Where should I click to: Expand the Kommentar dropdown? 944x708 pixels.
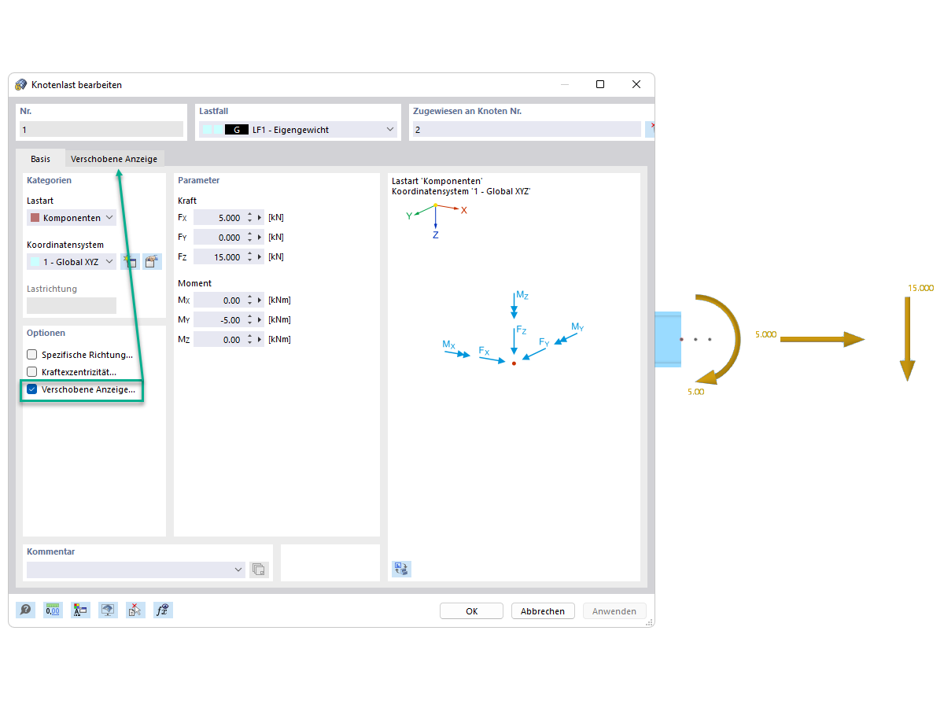coord(239,570)
